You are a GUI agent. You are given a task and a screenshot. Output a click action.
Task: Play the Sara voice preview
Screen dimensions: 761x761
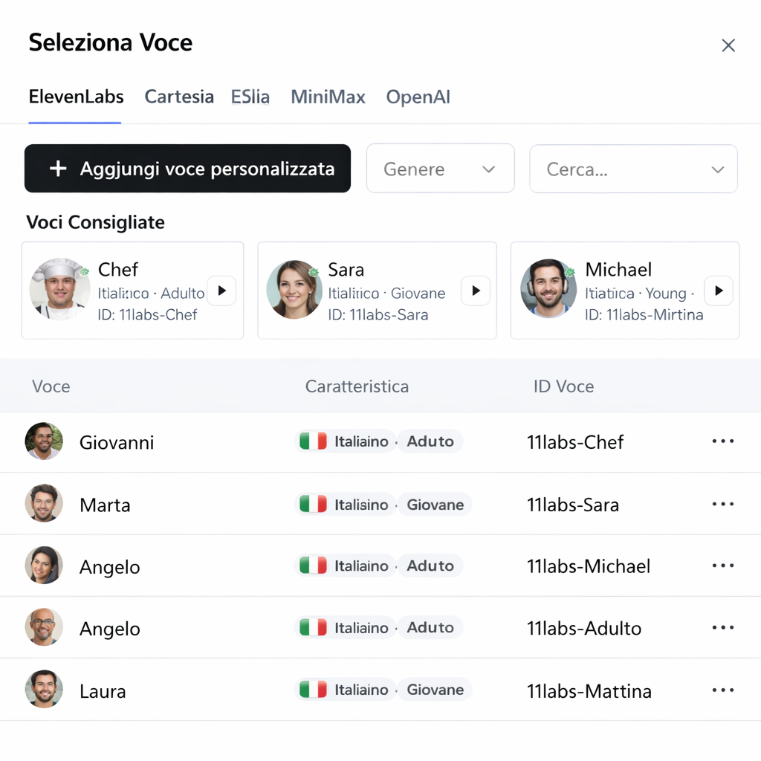tap(475, 291)
